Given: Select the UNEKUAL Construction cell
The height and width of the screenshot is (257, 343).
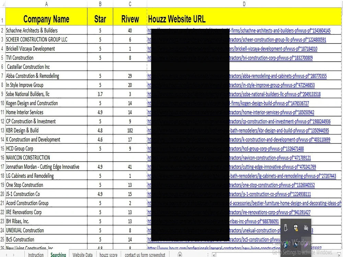Looking at the screenshot, I should [x=46, y=230].
